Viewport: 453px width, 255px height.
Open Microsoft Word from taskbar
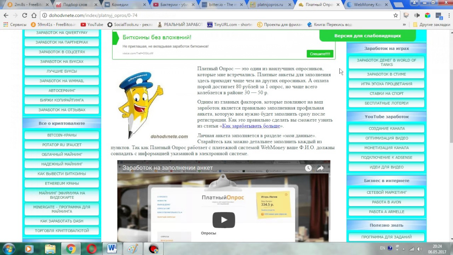coord(112,249)
